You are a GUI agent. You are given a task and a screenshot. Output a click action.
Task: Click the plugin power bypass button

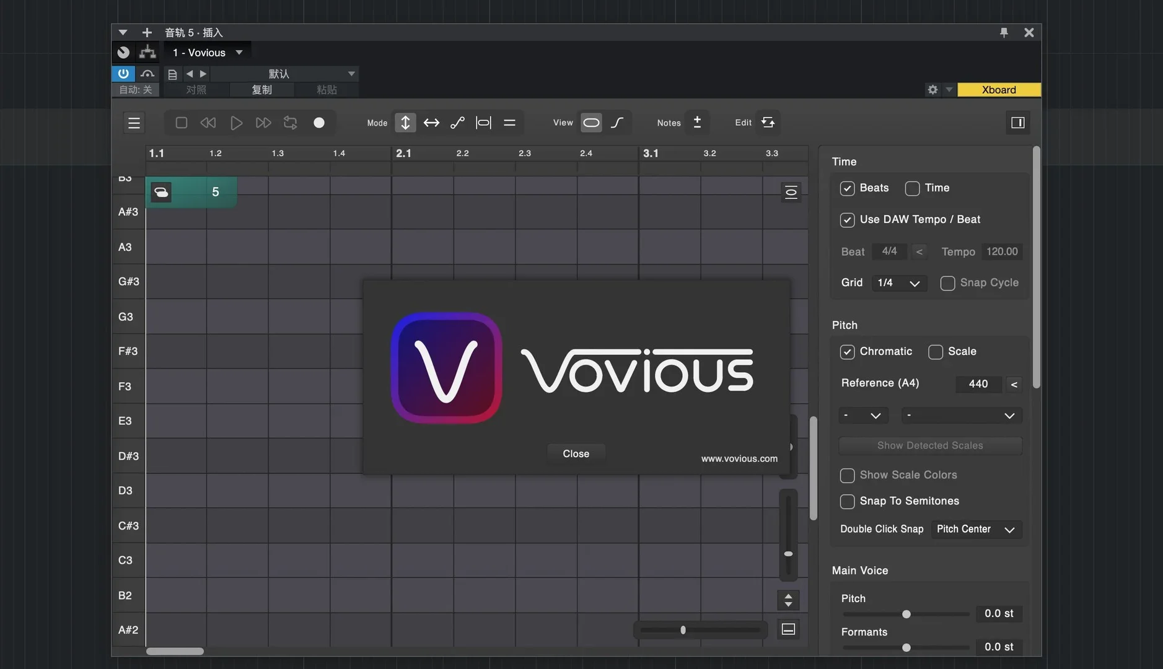(x=123, y=74)
